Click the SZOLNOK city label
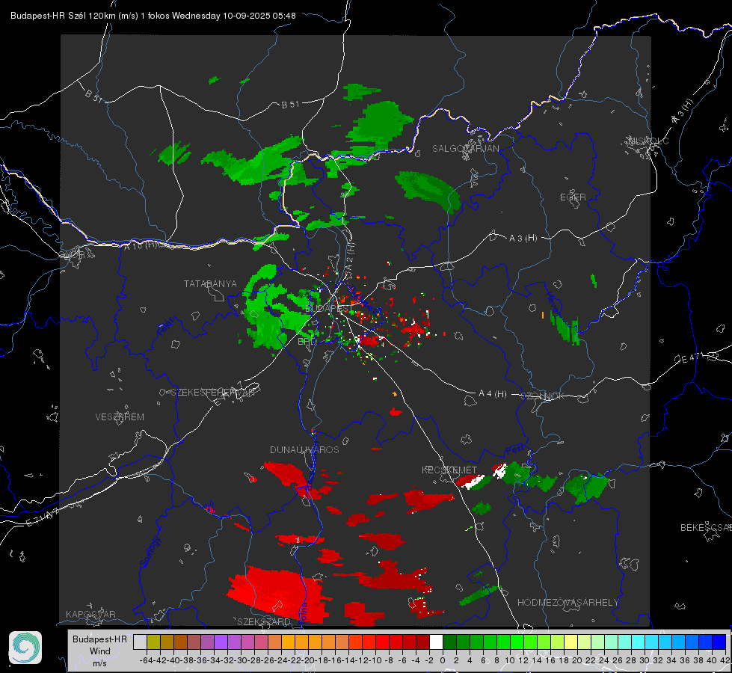 (544, 396)
